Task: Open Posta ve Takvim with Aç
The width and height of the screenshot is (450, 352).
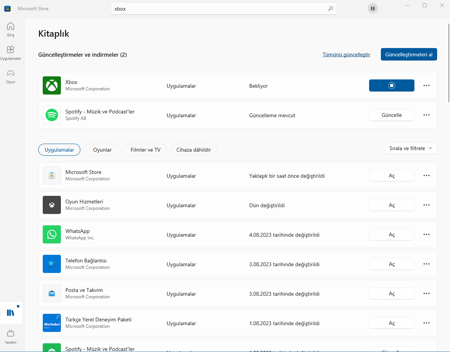Action: (x=391, y=293)
